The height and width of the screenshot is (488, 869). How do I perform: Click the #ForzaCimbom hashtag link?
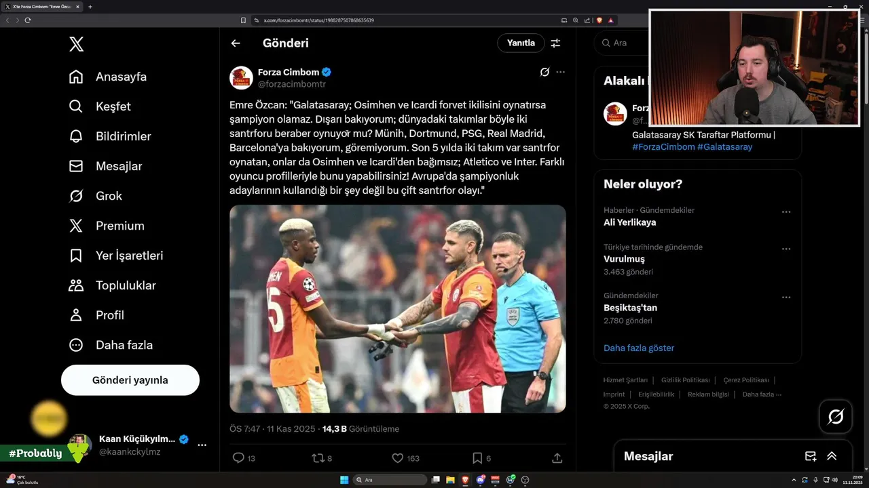click(663, 147)
